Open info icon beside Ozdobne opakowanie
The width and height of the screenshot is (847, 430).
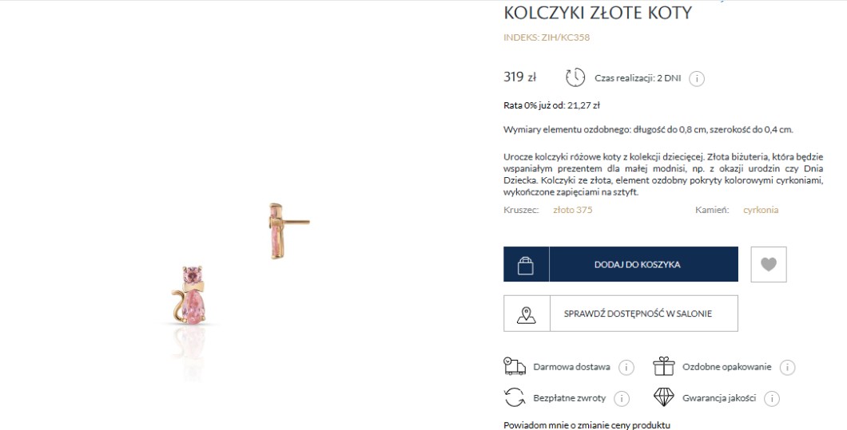click(x=787, y=367)
